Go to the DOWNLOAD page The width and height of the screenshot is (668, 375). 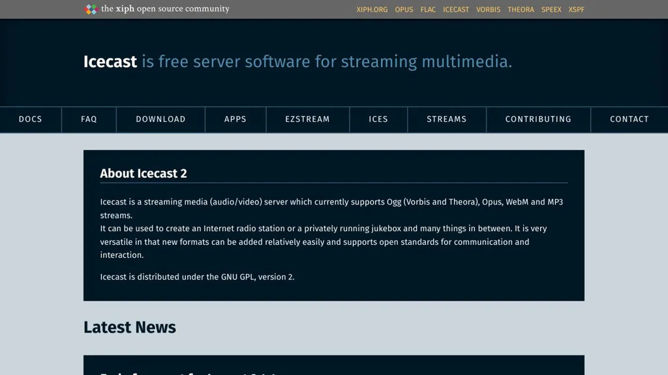pos(160,119)
